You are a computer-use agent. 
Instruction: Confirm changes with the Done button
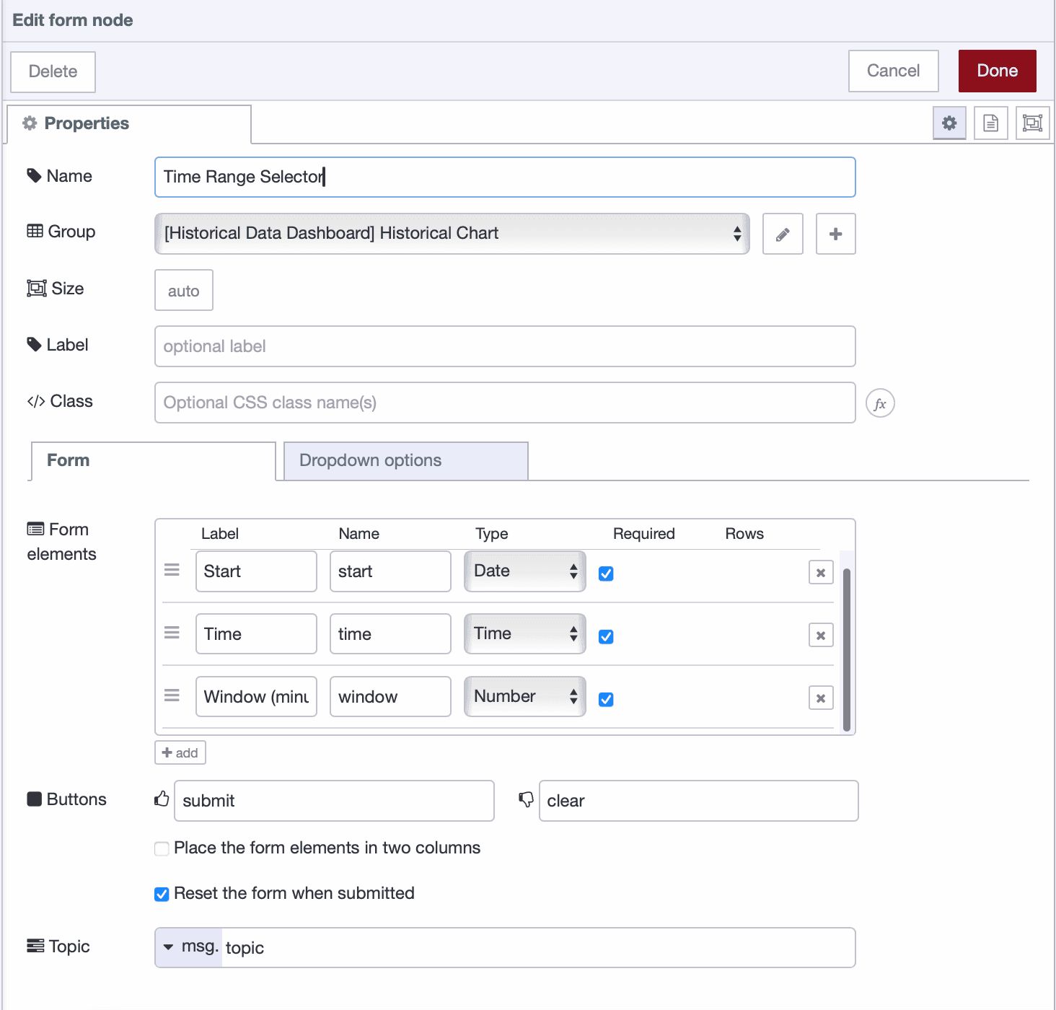click(x=997, y=71)
